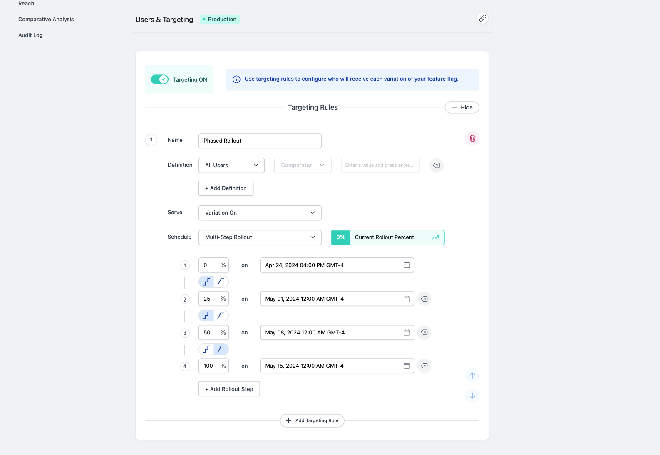Remove the 25% rollout step
660x455 pixels.
424,299
